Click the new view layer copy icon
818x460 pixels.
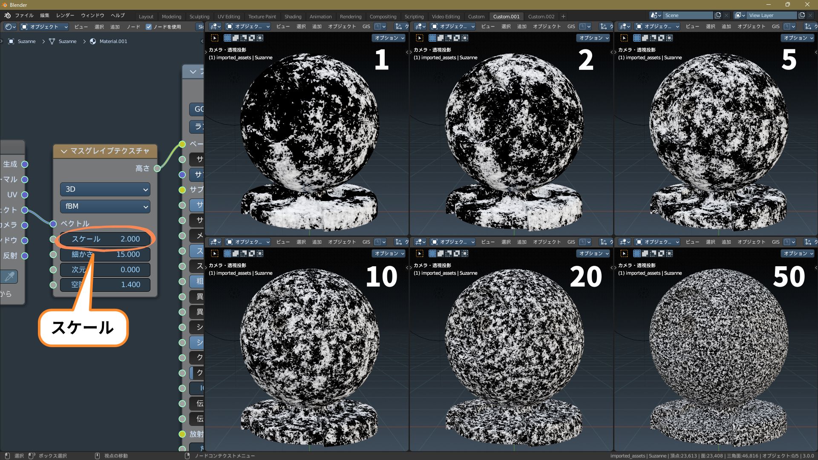(x=802, y=15)
